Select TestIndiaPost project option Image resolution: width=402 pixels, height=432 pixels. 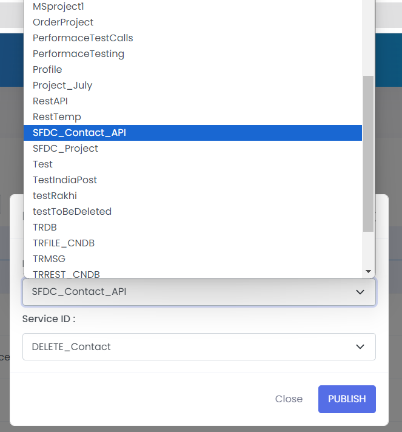[193, 180]
